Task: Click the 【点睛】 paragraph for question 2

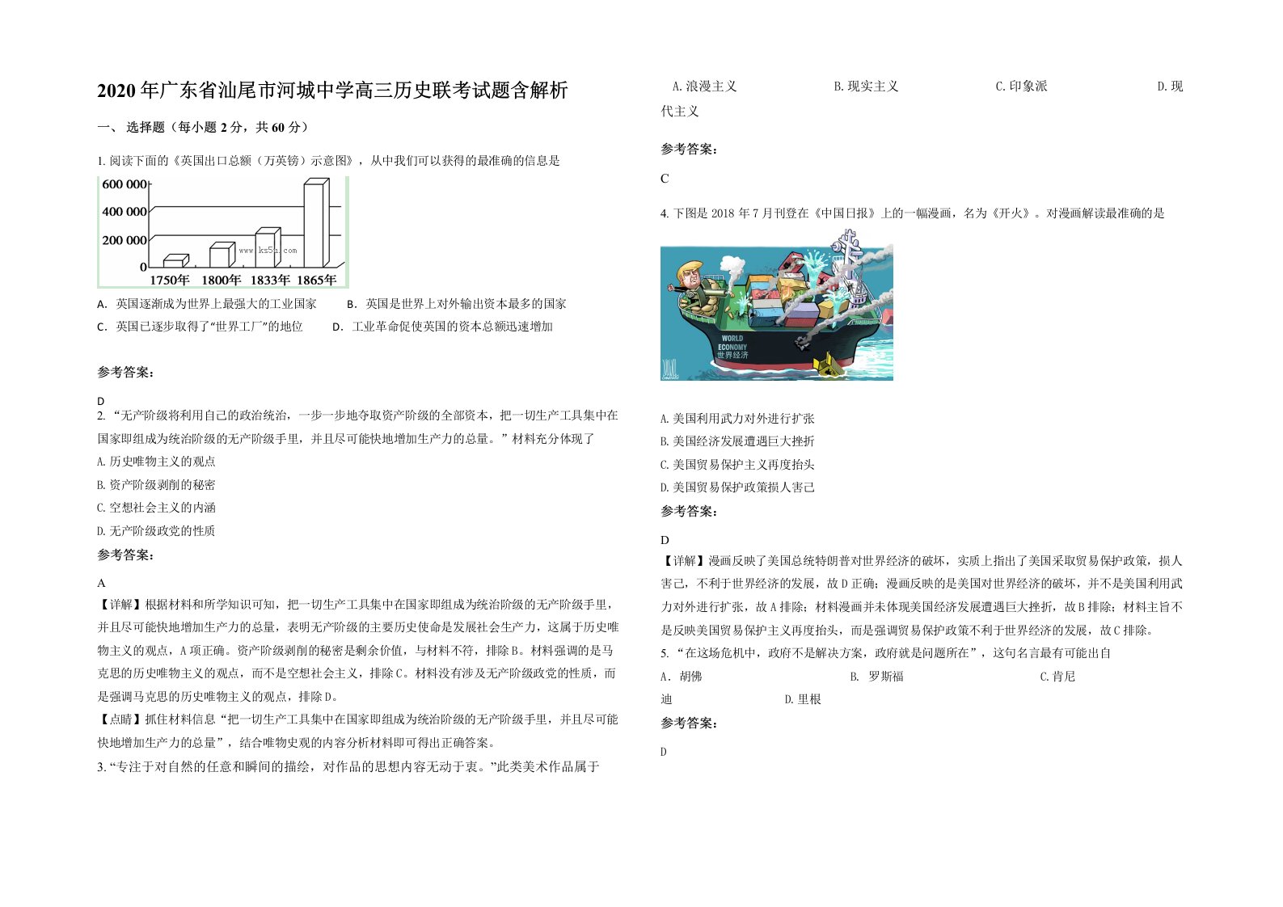Action: coord(358,731)
